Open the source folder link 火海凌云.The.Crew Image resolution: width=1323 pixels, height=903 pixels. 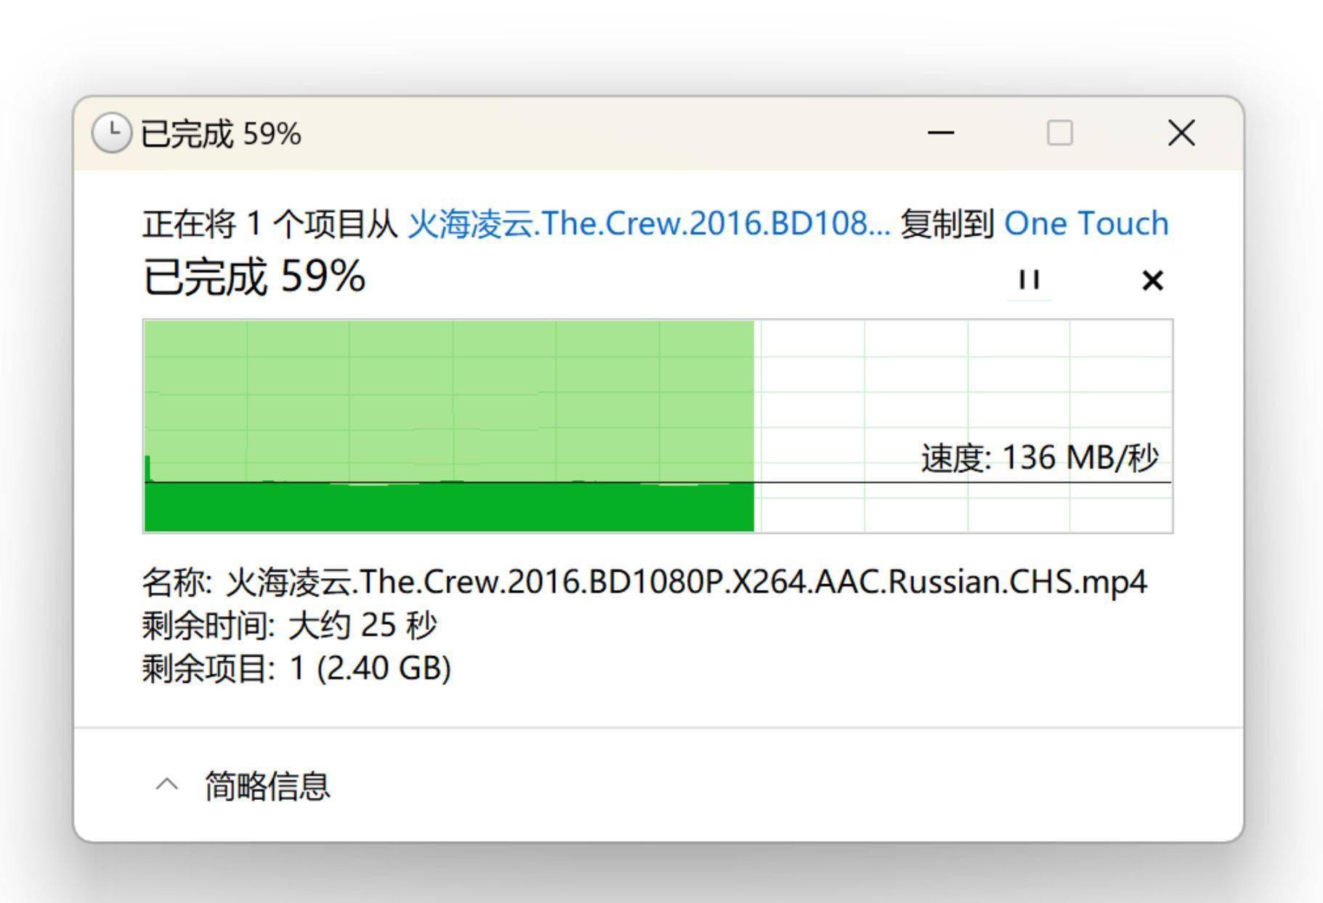(x=649, y=223)
